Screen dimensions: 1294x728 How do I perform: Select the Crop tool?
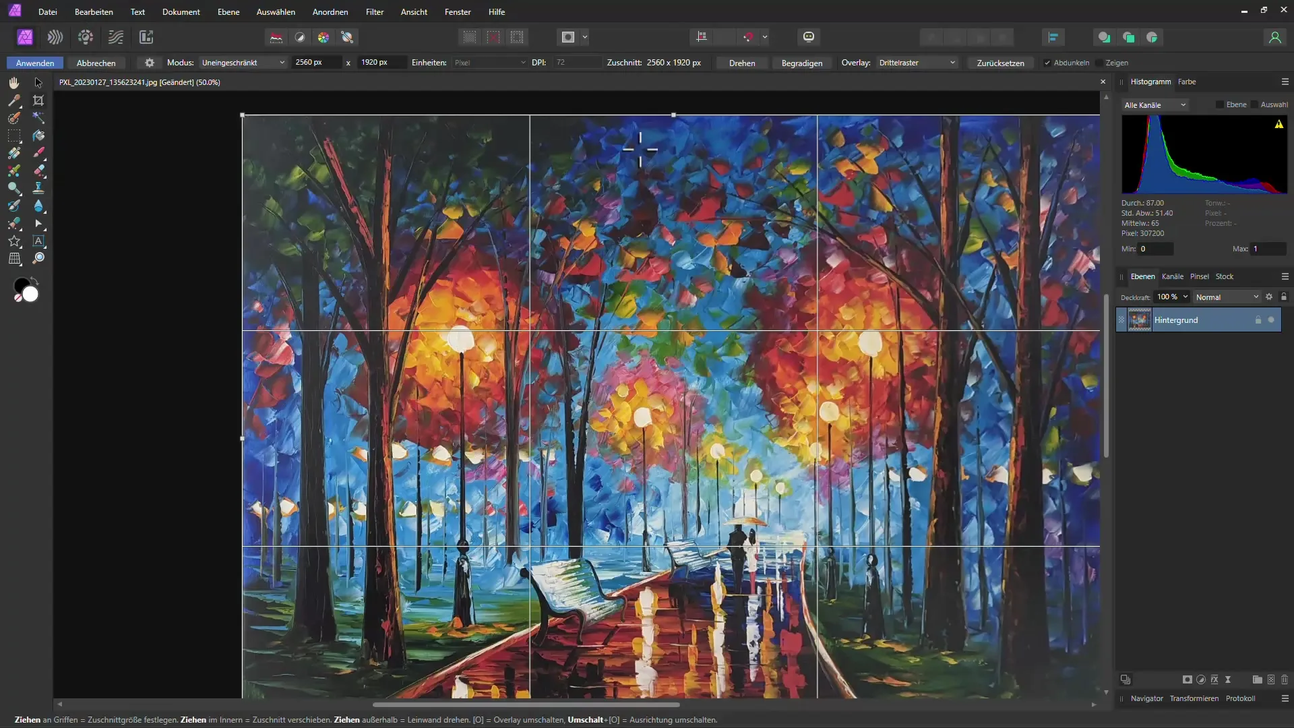(x=38, y=100)
